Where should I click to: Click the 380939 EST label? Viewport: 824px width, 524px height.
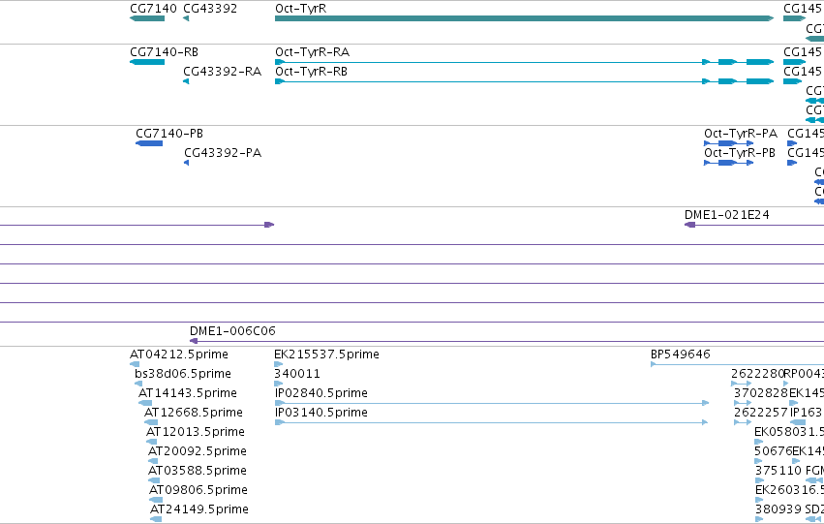tap(778, 509)
